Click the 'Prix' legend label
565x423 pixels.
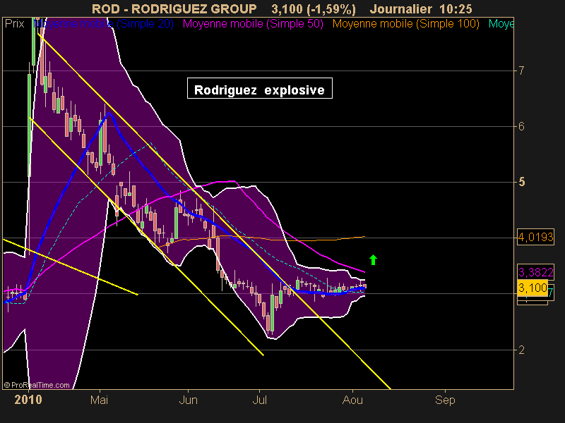click(14, 24)
